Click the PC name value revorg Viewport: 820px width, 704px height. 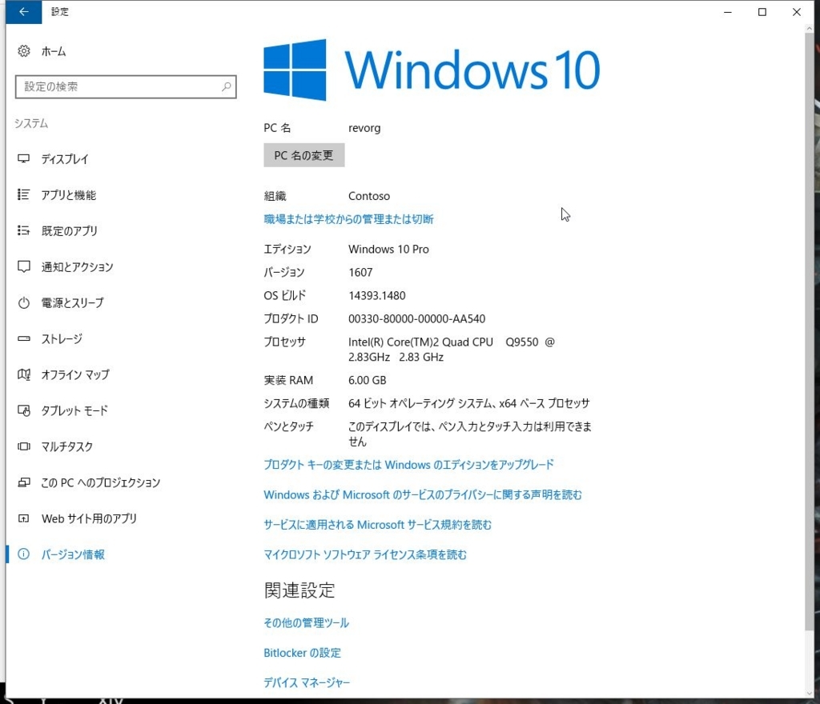click(364, 128)
